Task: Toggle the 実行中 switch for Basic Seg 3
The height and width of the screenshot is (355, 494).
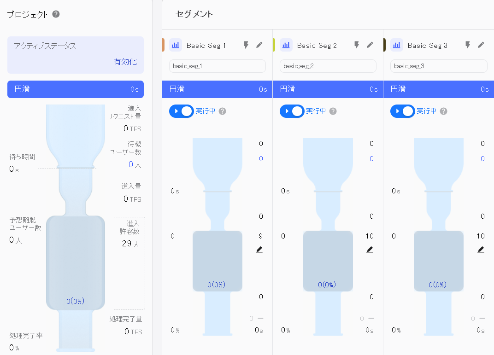Action: coord(402,111)
